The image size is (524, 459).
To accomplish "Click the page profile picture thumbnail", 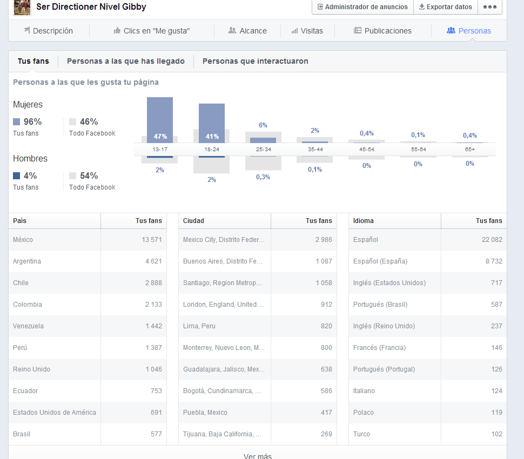I will pyautogui.click(x=22, y=8).
